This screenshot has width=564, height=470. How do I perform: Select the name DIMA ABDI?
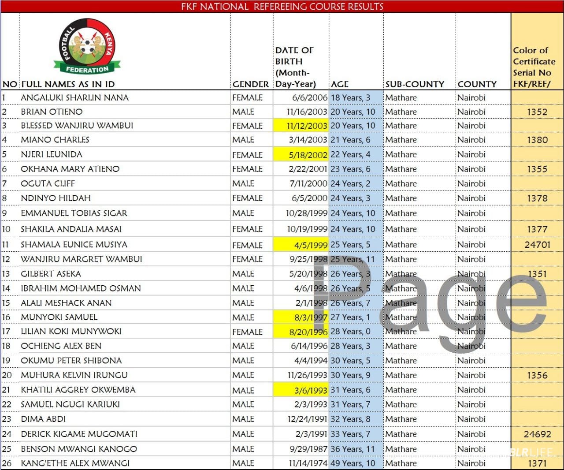click(x=43, y=419)
